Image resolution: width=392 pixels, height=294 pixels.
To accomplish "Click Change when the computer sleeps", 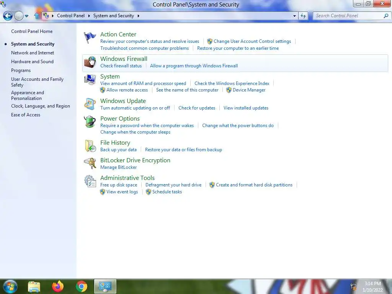I will pyautogui.click(x=135, y=132).
